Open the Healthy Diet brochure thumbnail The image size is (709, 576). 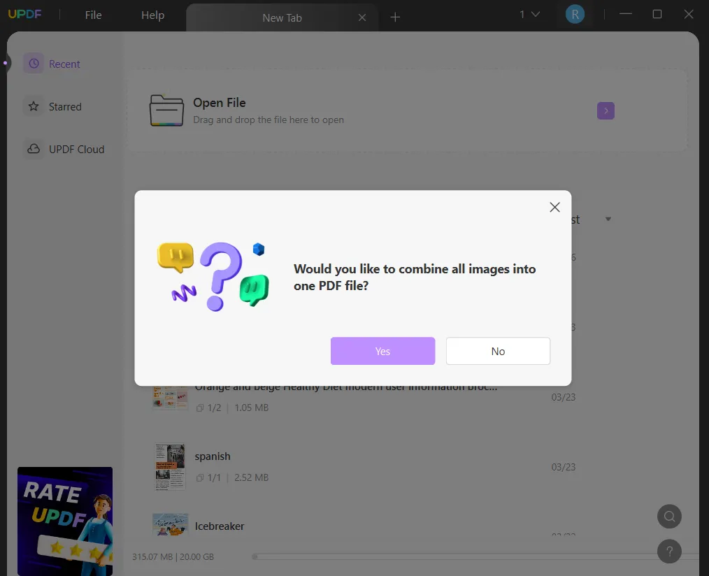click(170, 398)
